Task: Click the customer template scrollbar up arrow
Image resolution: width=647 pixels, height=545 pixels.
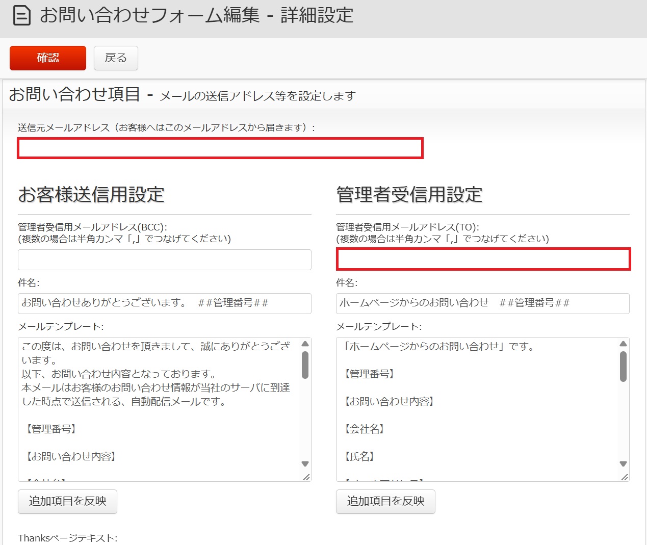Action: pyautogui.click(x=305, y=344)
